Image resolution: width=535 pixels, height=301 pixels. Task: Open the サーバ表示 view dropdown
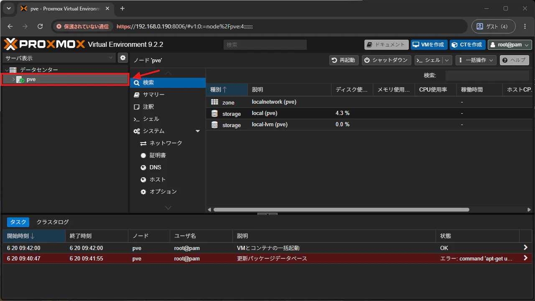pyautogui.click(x=59, y=58)
